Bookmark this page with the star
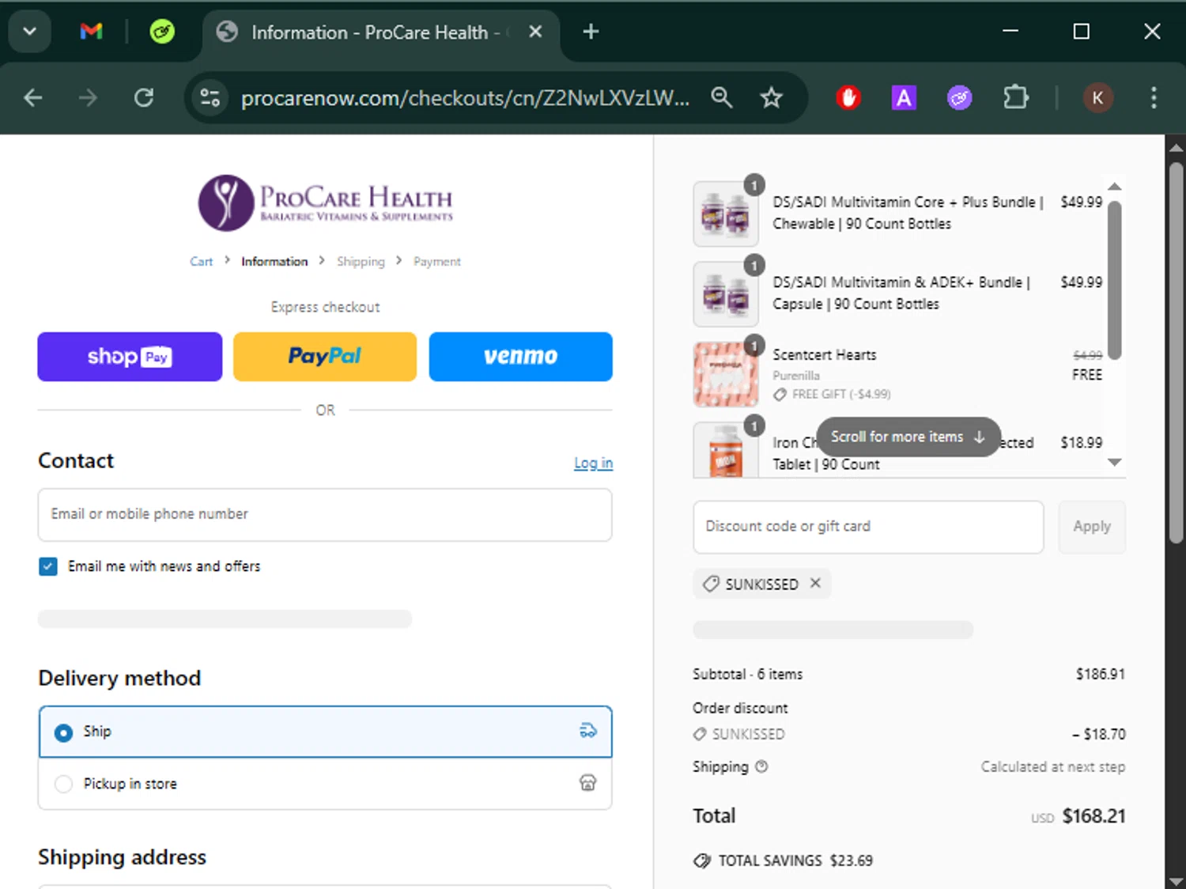 click(x=771, y=98)
